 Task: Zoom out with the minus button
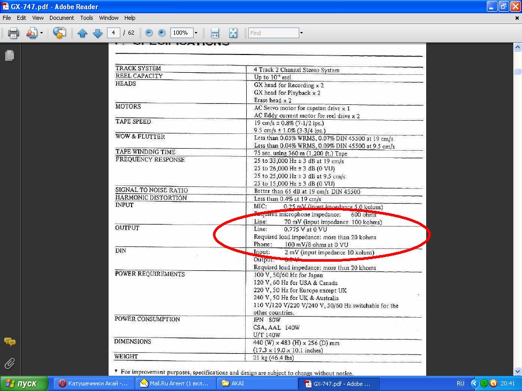(149, 33)
